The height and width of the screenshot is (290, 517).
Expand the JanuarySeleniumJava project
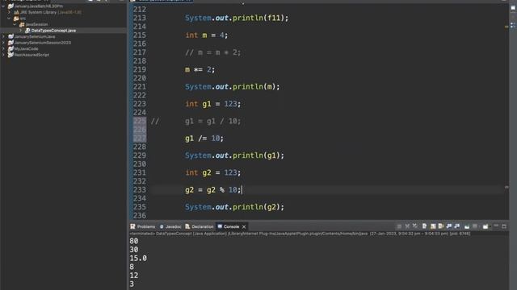[3, 36]
